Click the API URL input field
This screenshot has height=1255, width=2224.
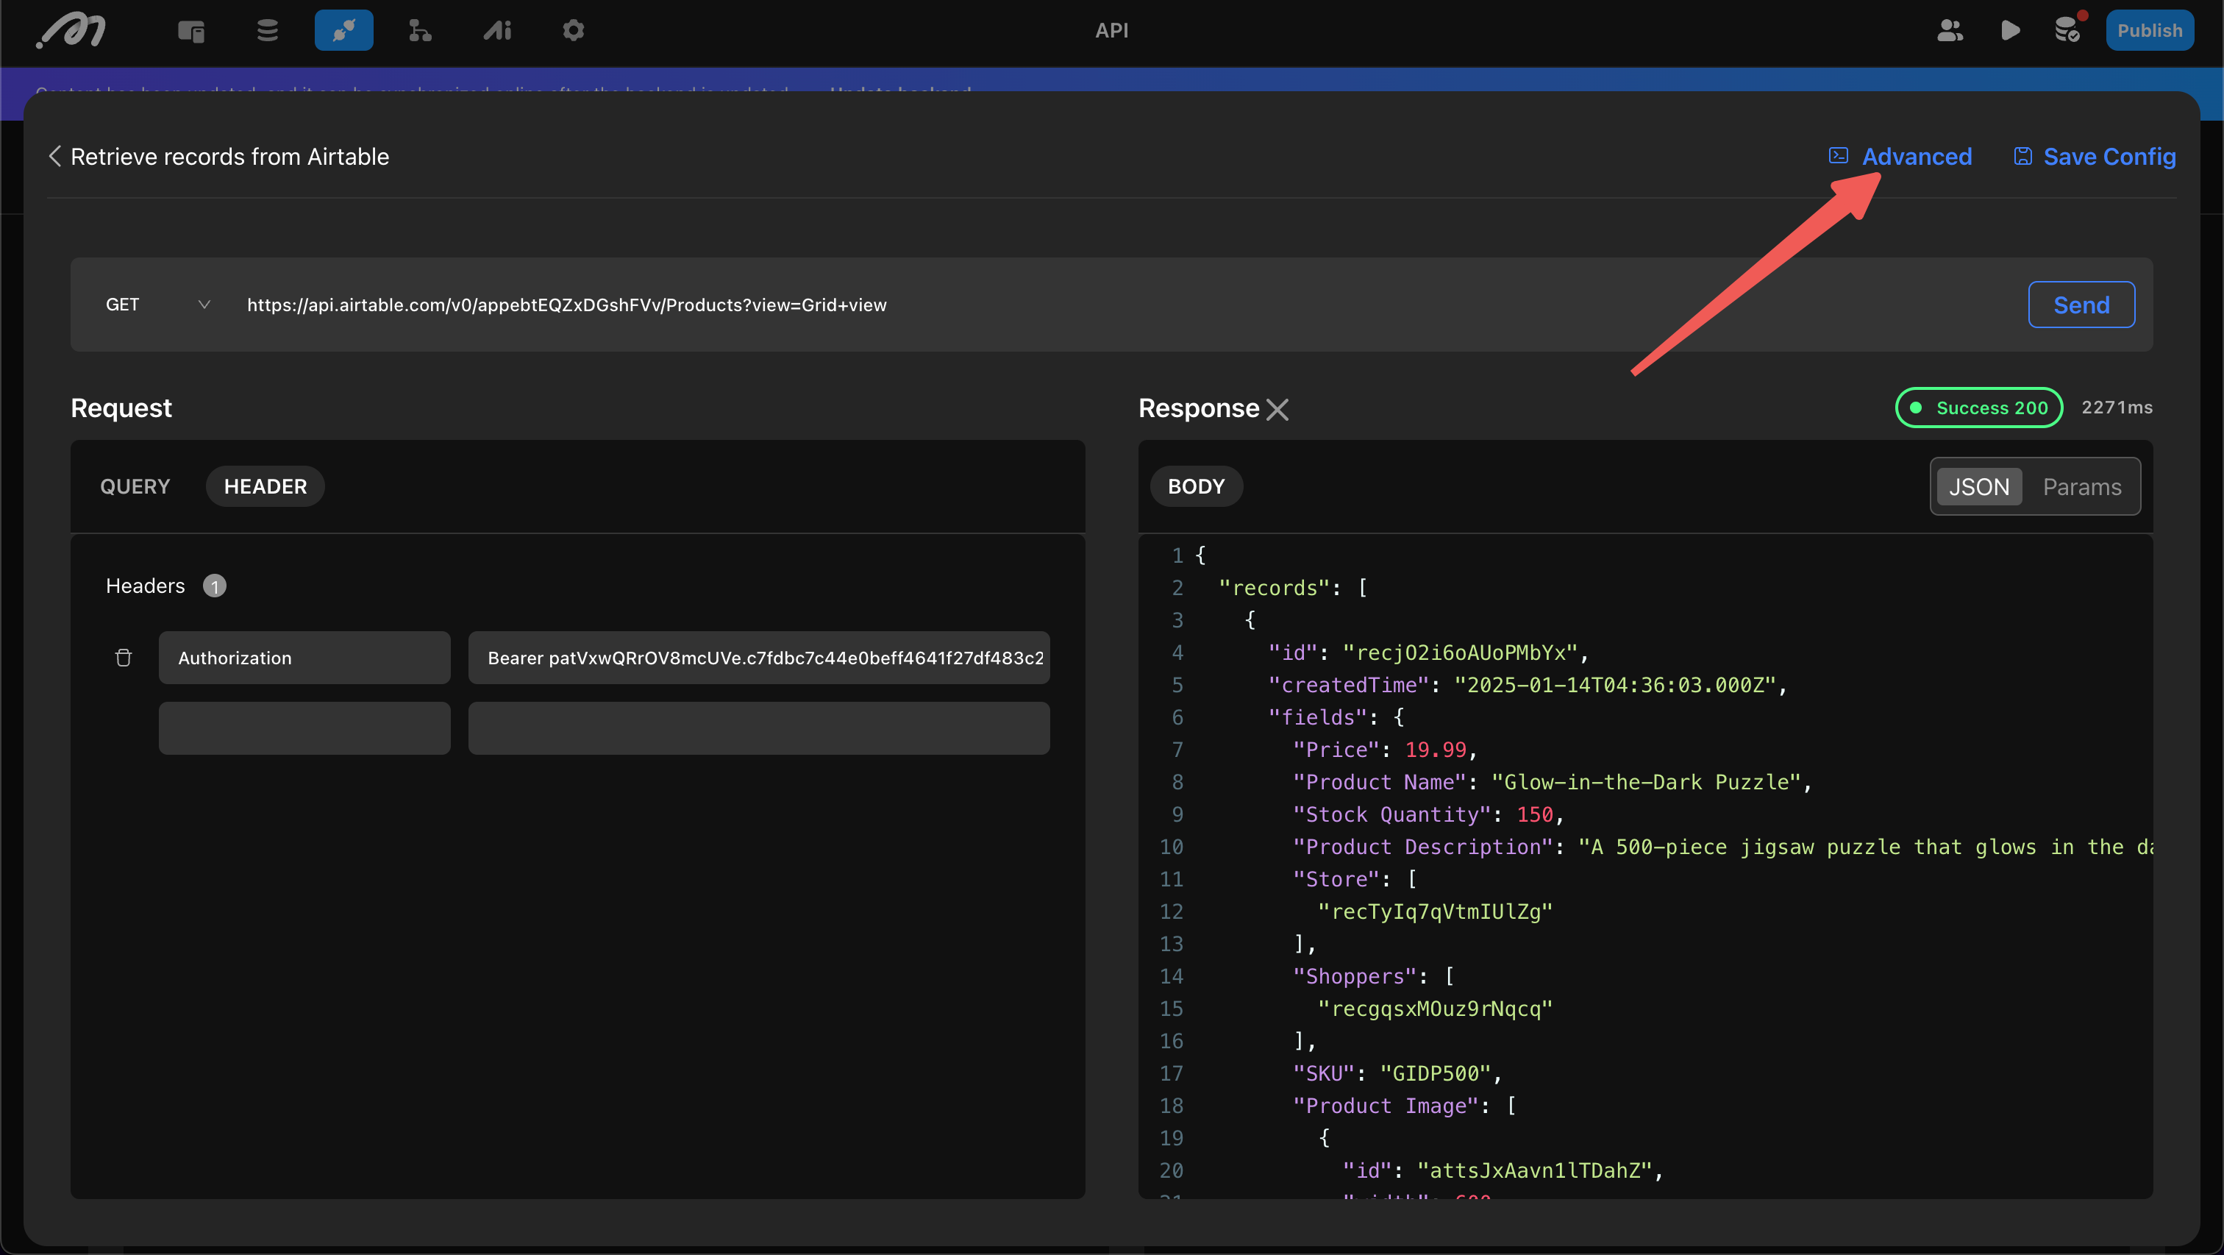pos(1122,305)
